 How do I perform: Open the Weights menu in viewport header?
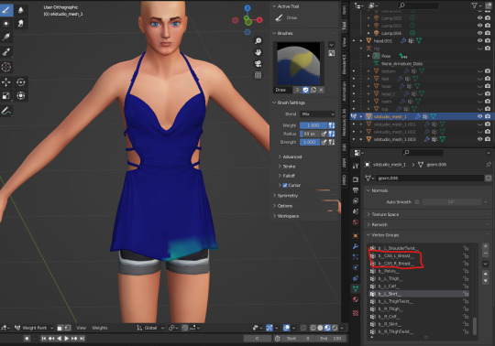click(x=99, y=328)
